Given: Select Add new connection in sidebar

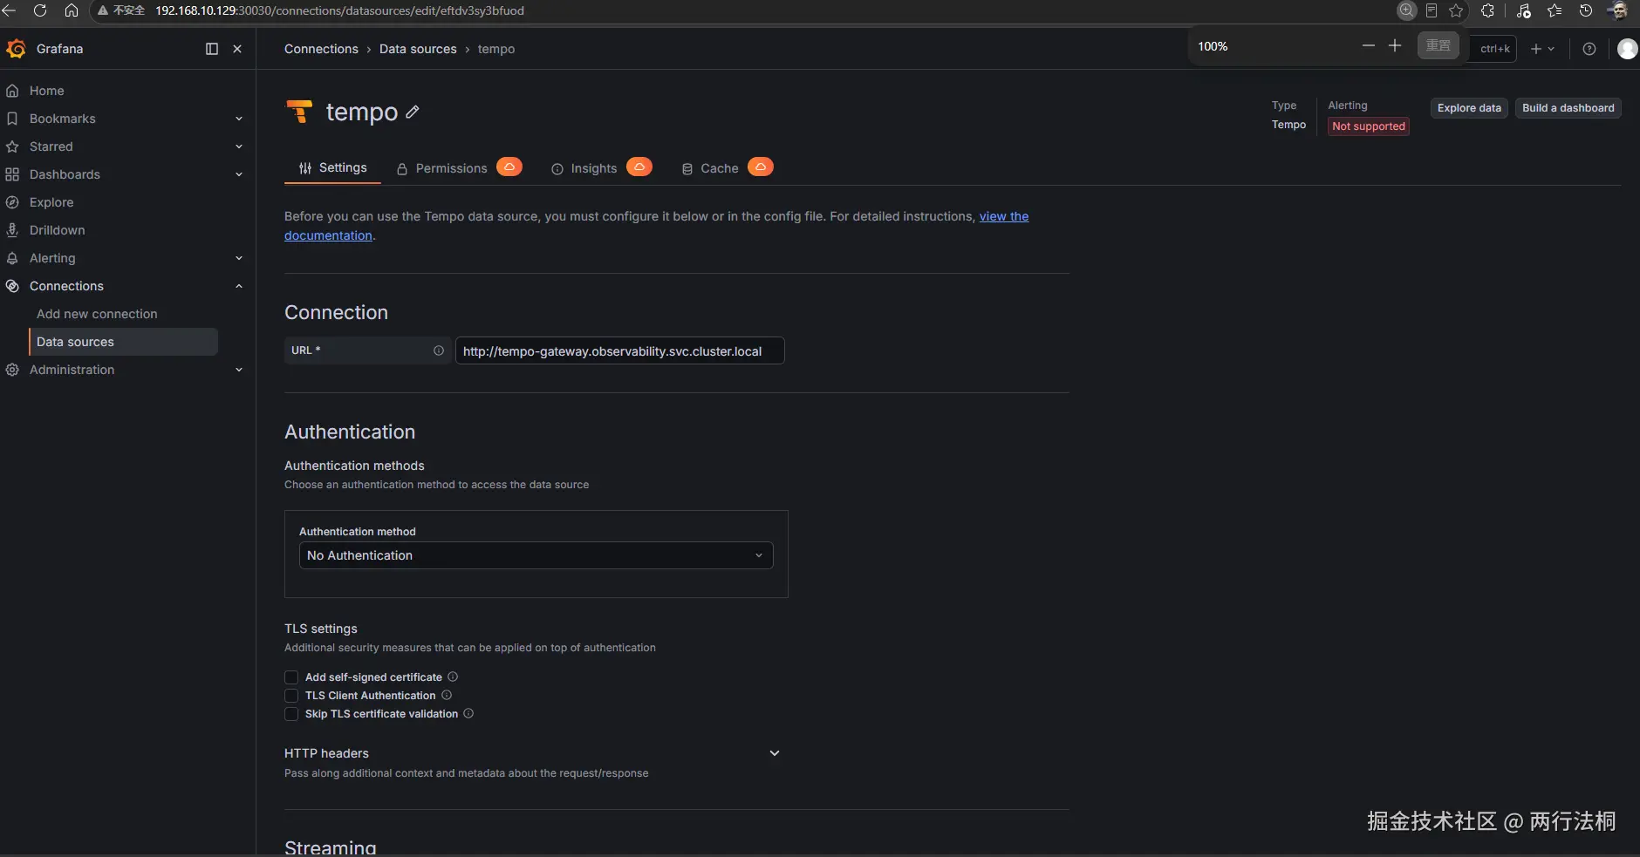Looking at the screenshot, I should tap(97, 314).
